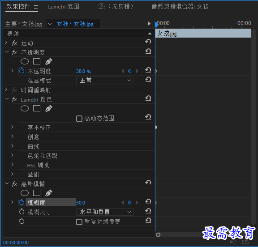
Task: Collapse the 高斯模糊 effect
Action: 7,183
